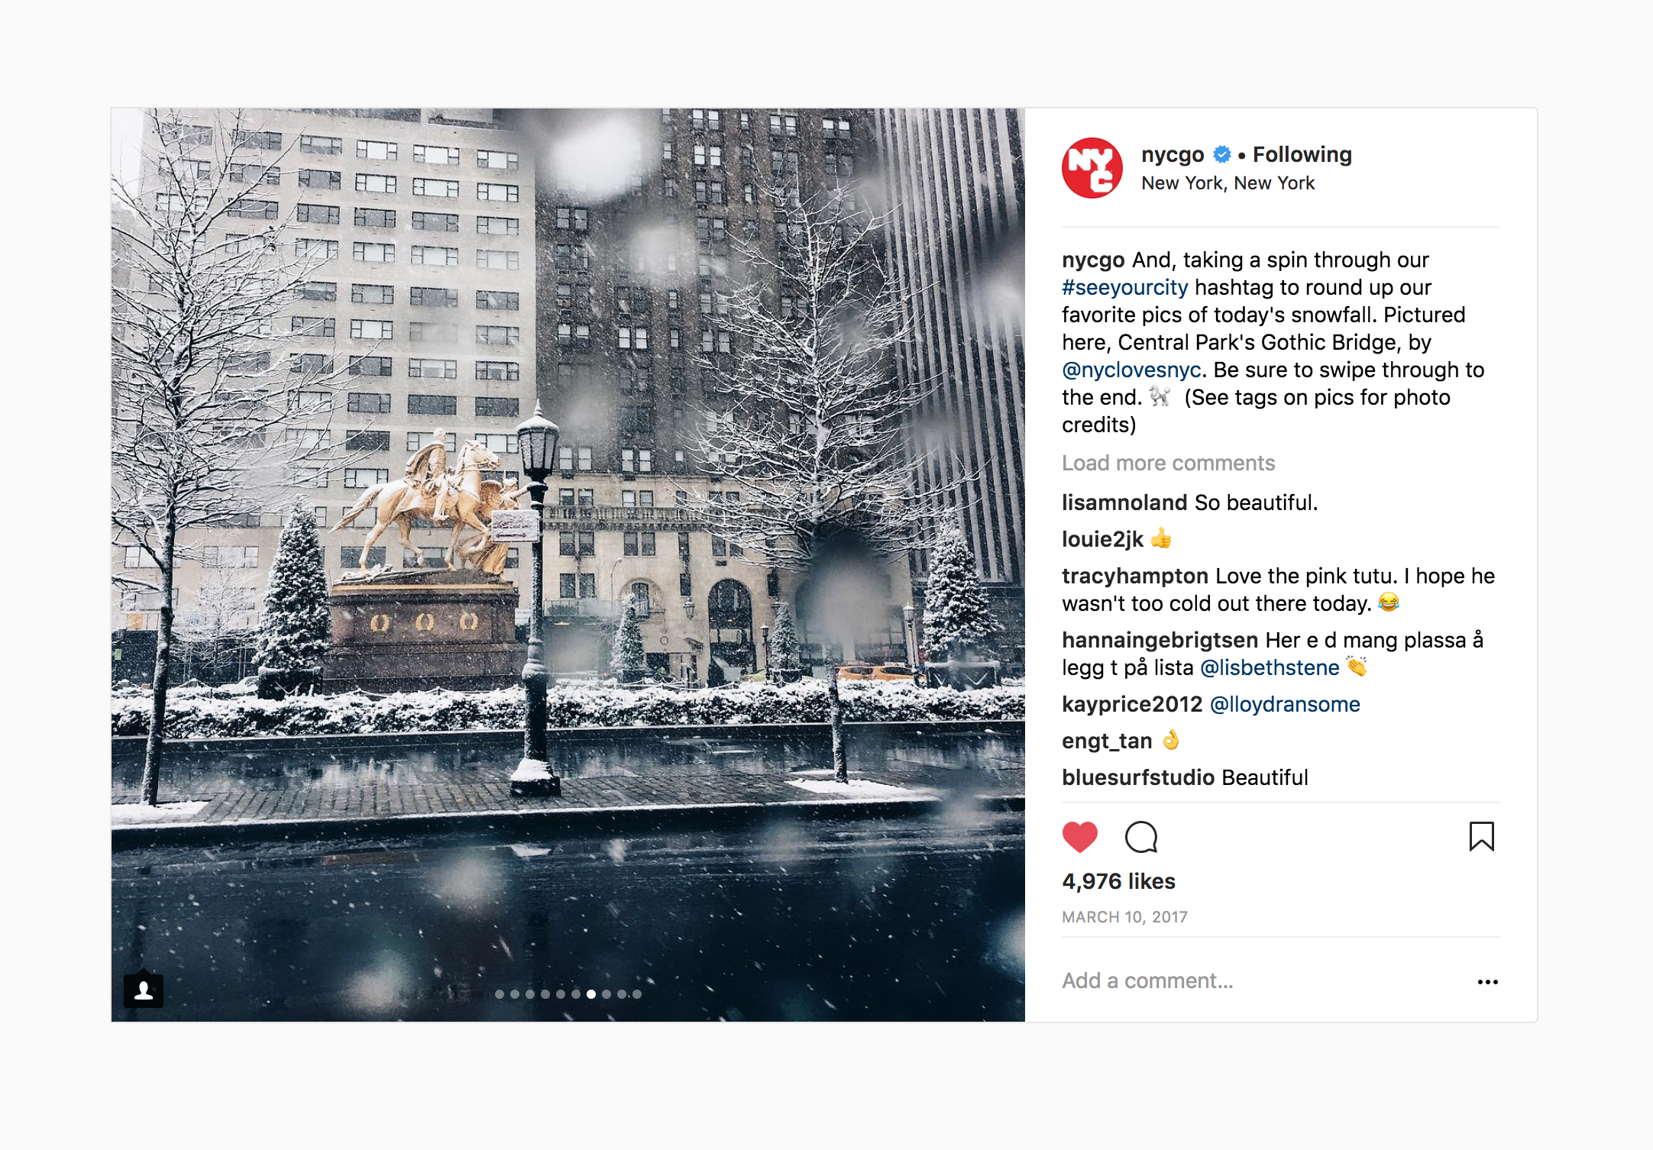Open the #seeyourcity hashtag link

click(x=1124, y=287)
